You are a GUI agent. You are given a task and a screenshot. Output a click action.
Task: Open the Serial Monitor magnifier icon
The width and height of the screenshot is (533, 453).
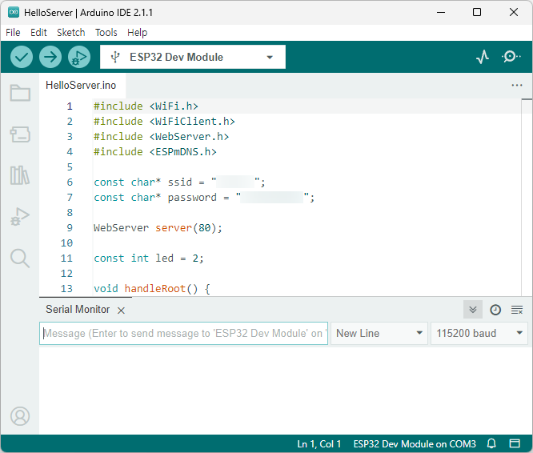(x=511, y=57)
